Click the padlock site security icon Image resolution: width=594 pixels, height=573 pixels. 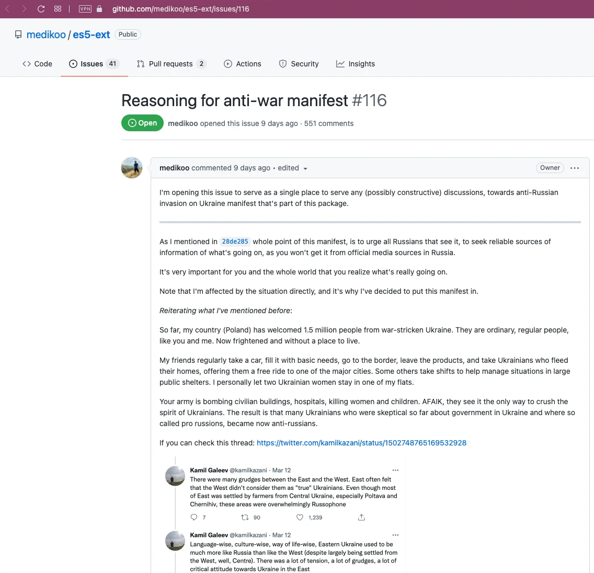click(x=99, y=9)
